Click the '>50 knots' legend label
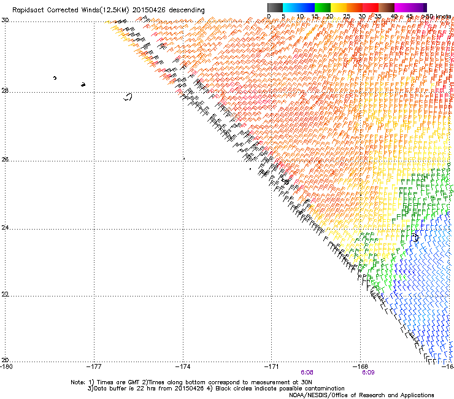 pos(437,17)
